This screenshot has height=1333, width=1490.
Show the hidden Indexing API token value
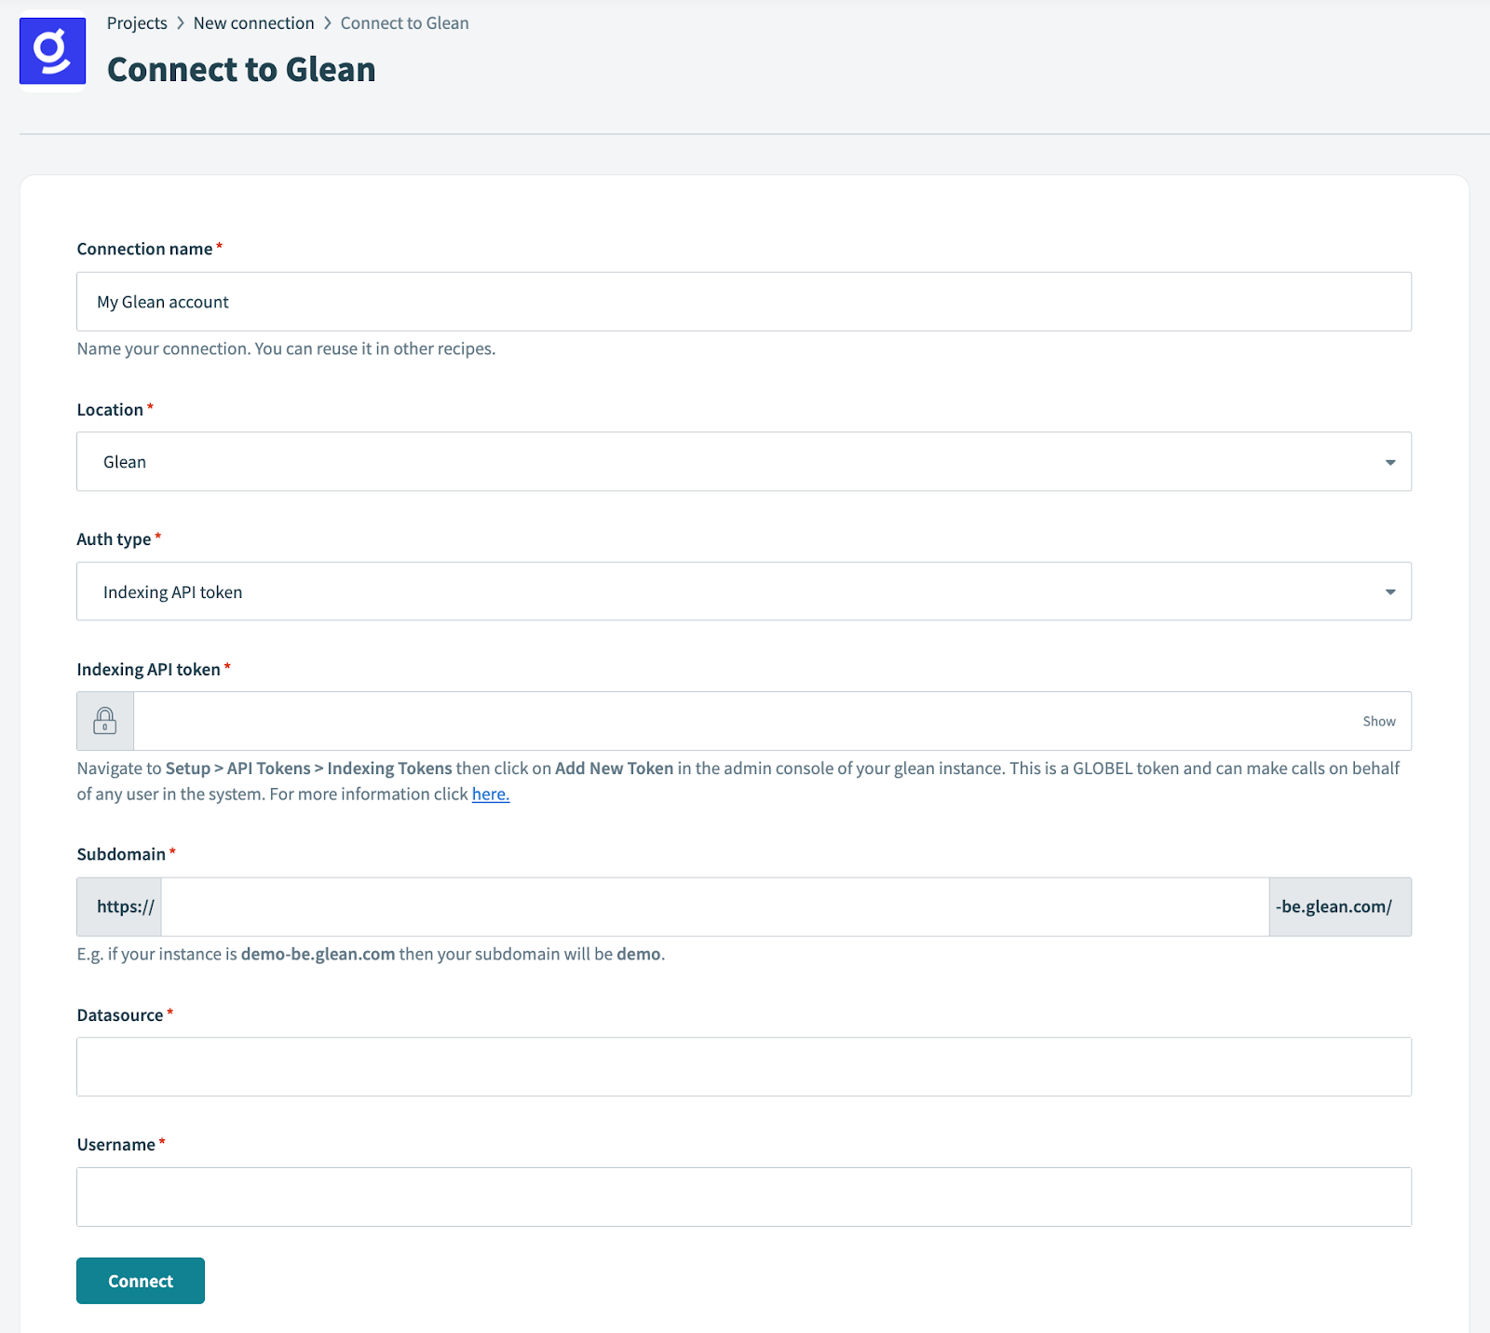pyautogui.click(x=1378, y=720)
